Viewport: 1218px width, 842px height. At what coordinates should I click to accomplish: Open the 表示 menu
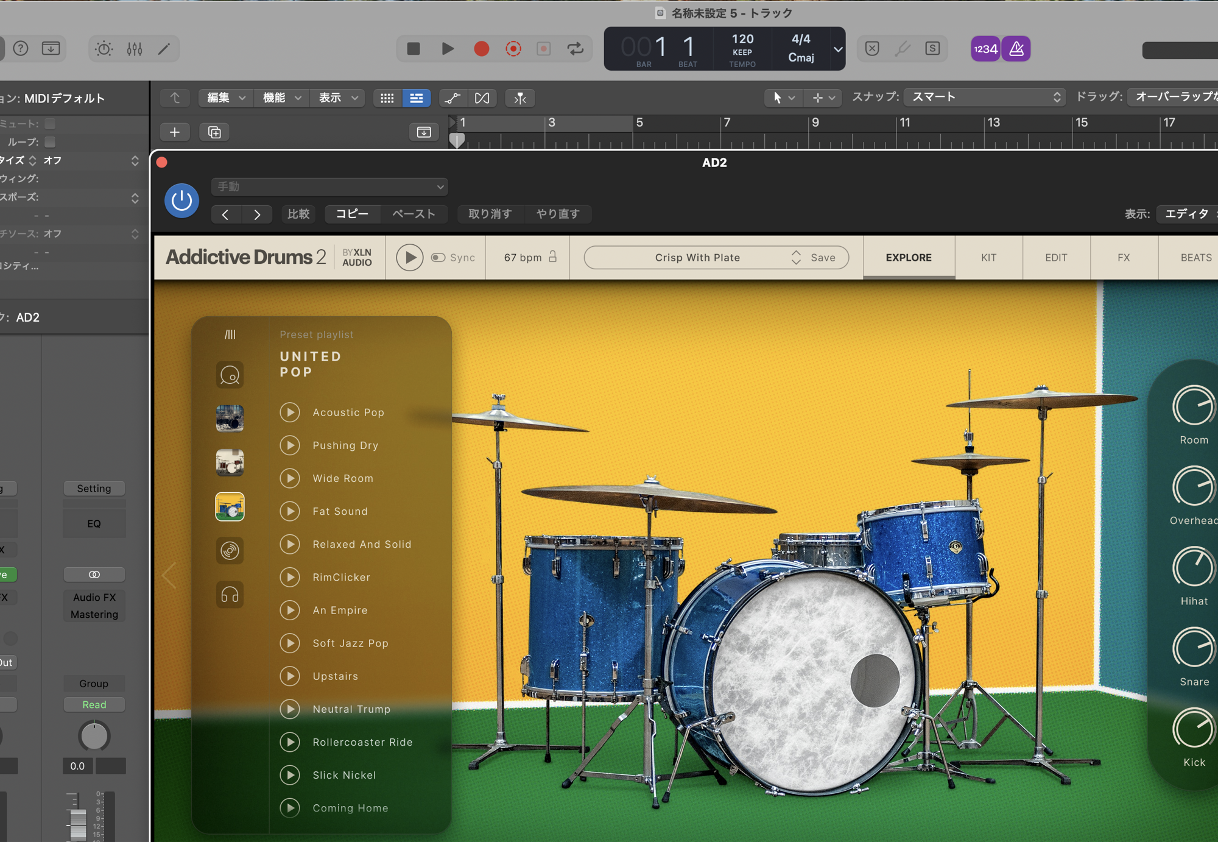(337, 97)
